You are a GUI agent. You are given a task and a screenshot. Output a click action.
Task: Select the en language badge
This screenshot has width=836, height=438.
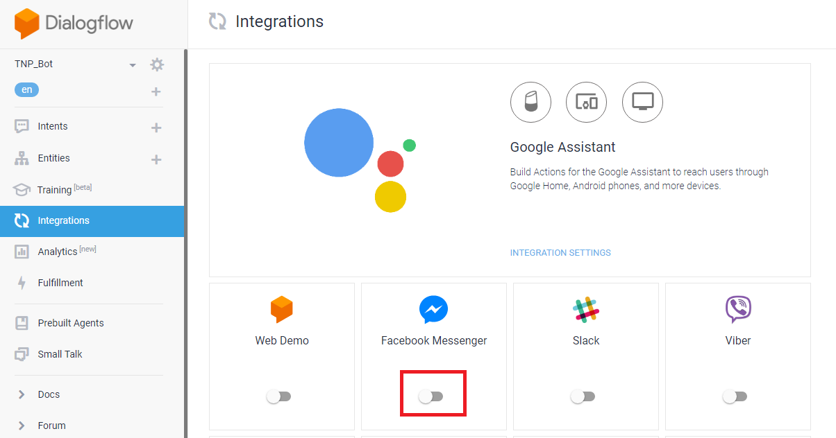click(27, 89)
